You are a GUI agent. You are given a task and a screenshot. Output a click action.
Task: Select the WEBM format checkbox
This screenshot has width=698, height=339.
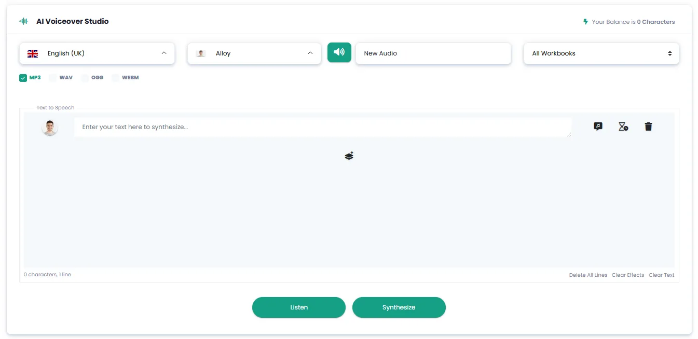coord(115,78)
